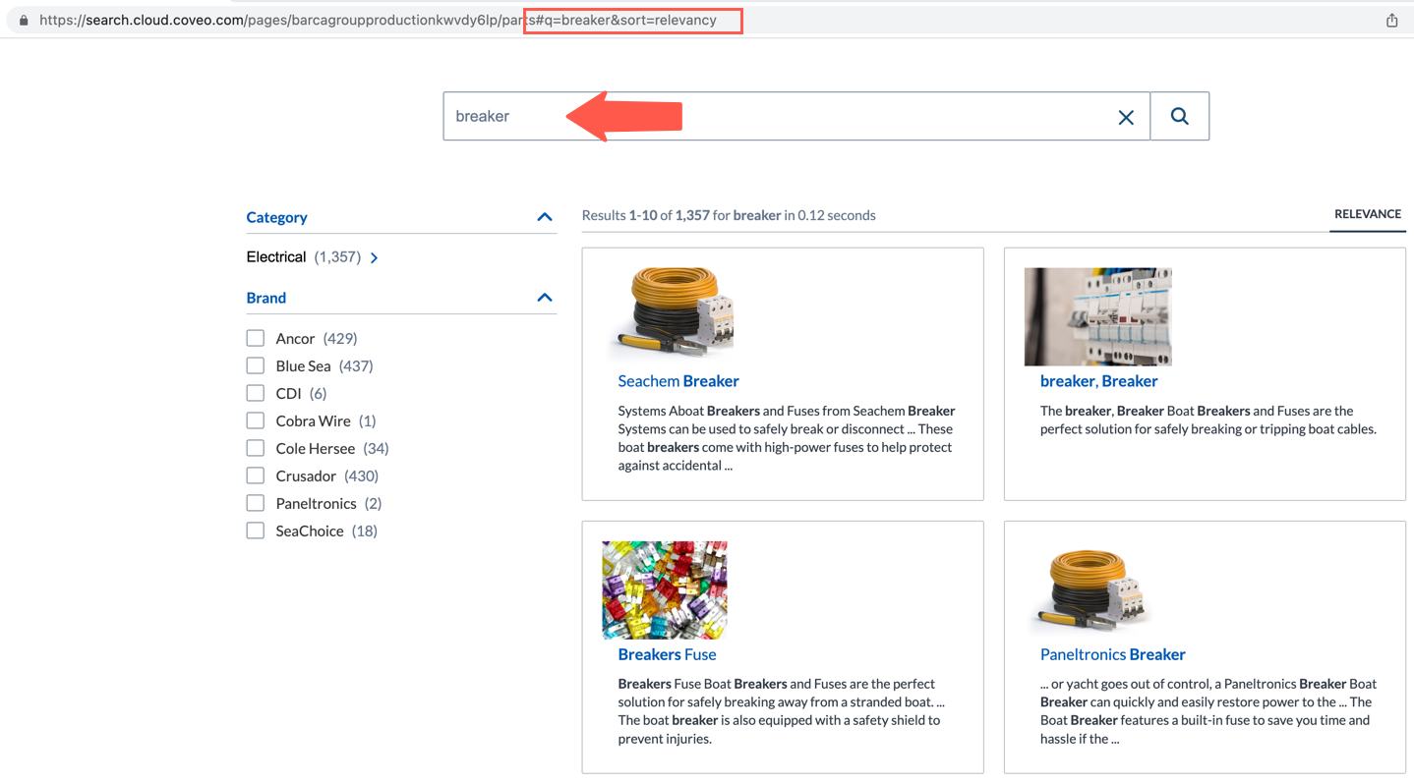Check the Ancor brand checkbox

tap(256, 338)
